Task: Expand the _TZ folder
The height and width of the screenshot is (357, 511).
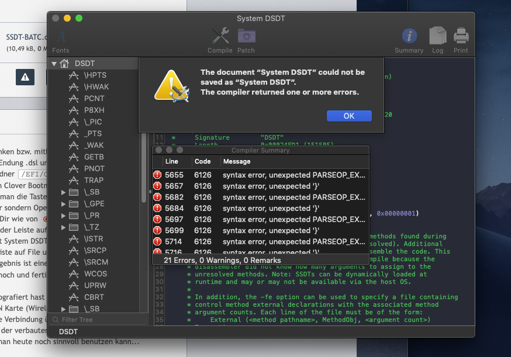Action: [64, 227]
